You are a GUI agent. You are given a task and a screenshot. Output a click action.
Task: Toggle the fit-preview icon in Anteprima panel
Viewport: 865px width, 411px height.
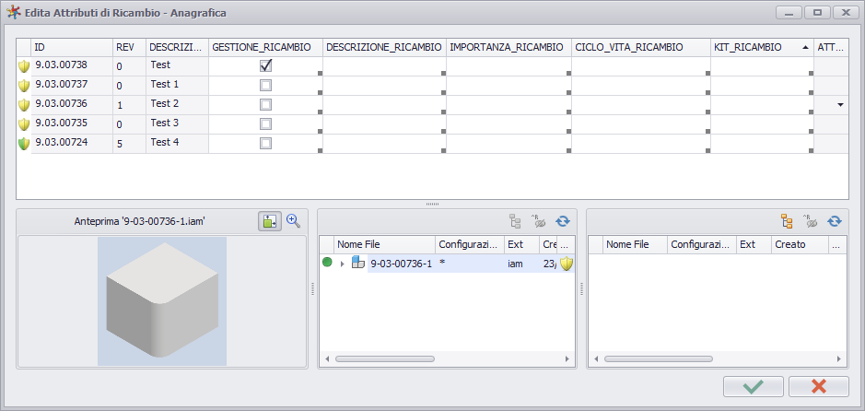(x=270, y=222)
